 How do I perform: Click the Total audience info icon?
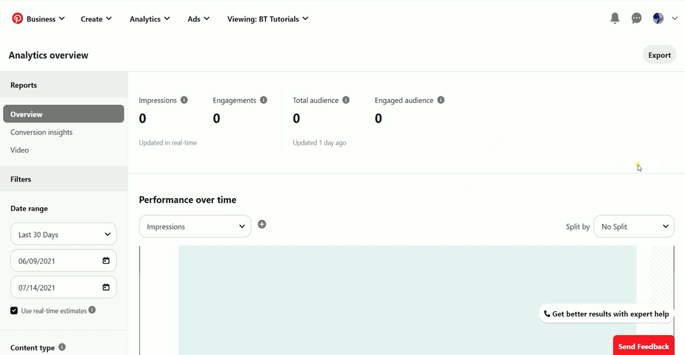pos(346,99)
